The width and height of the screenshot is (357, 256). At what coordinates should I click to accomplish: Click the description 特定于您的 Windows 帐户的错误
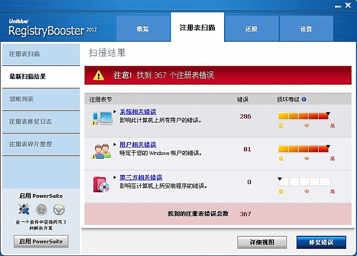(160, 153)
